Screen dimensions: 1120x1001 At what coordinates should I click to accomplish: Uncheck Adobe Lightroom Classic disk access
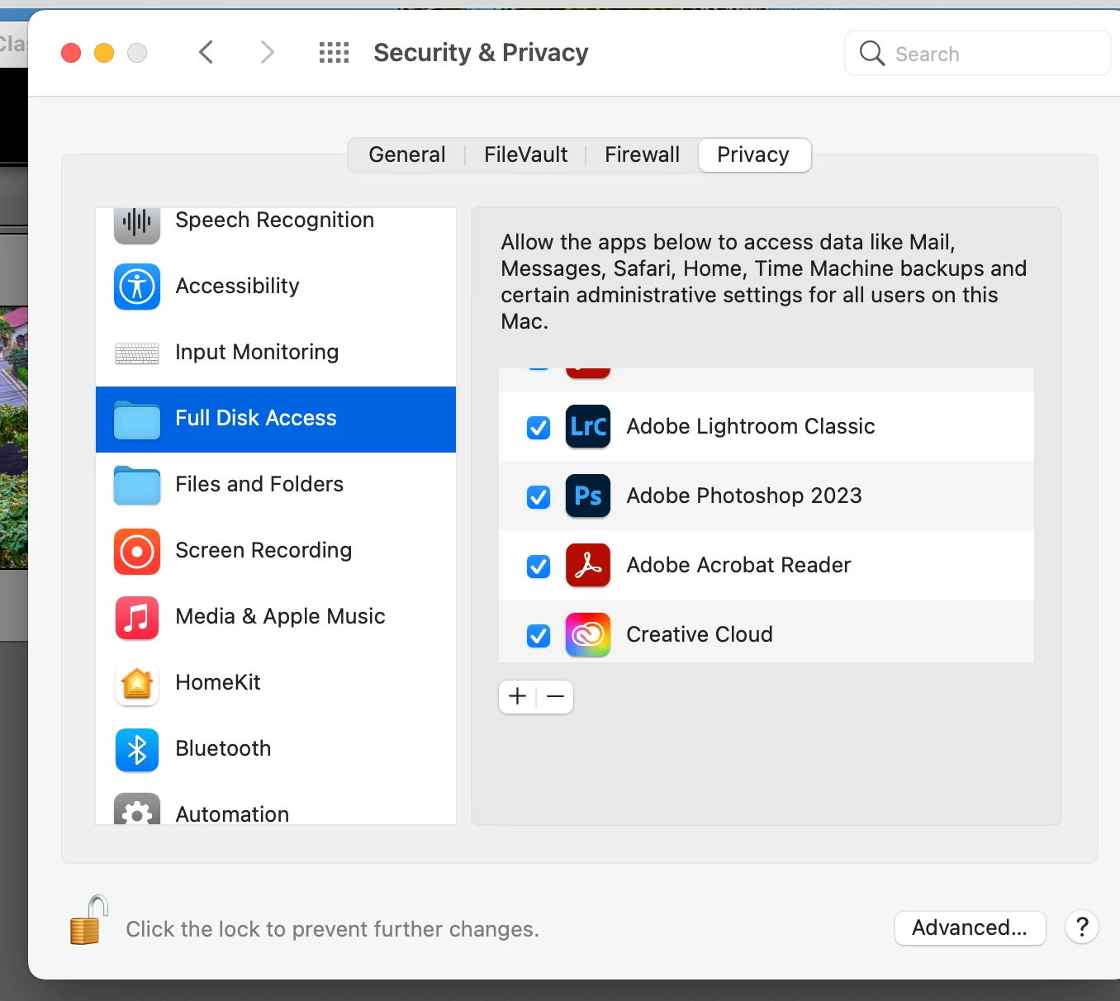click(x=539, y=427)
